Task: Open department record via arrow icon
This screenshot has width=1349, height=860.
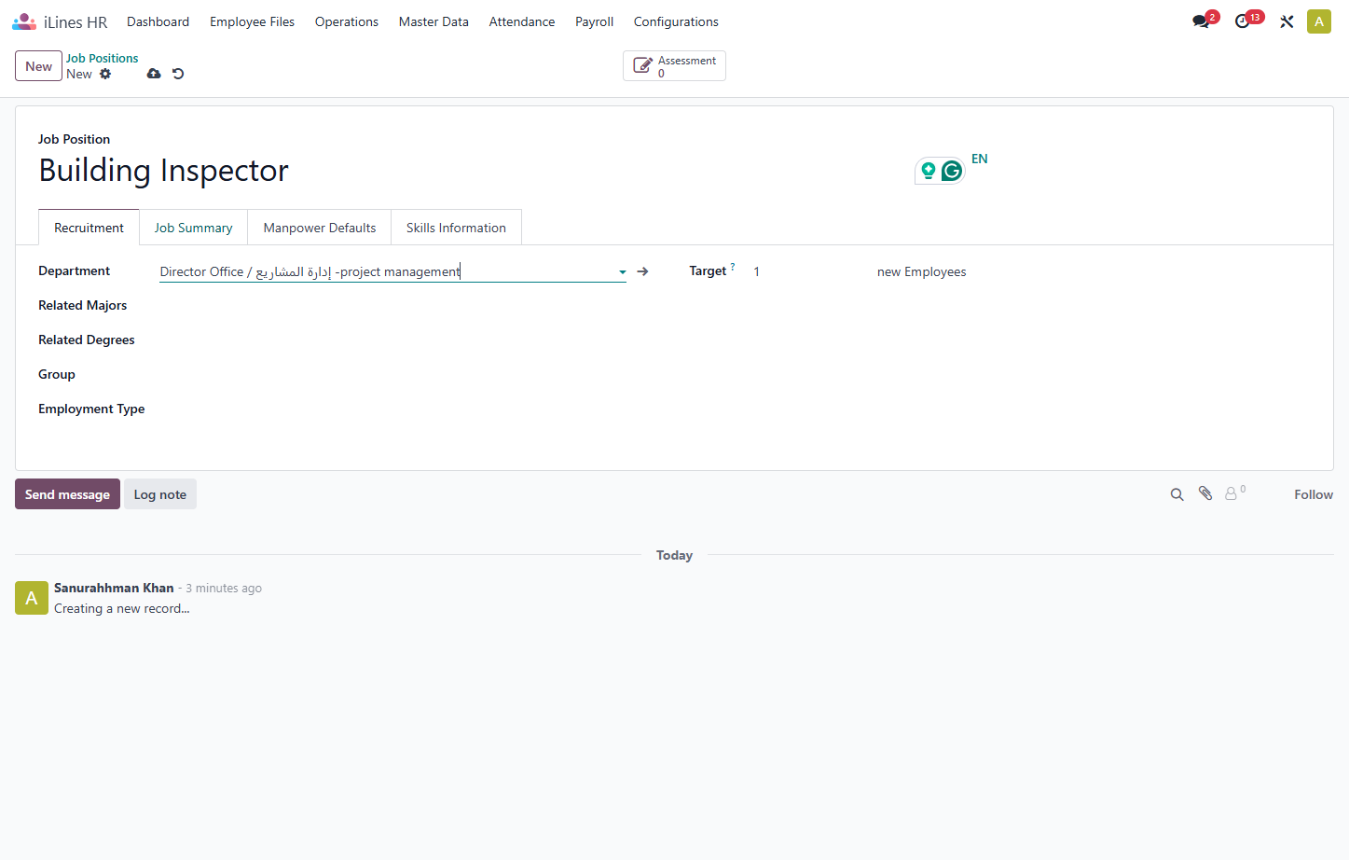Action: [642, 271]
